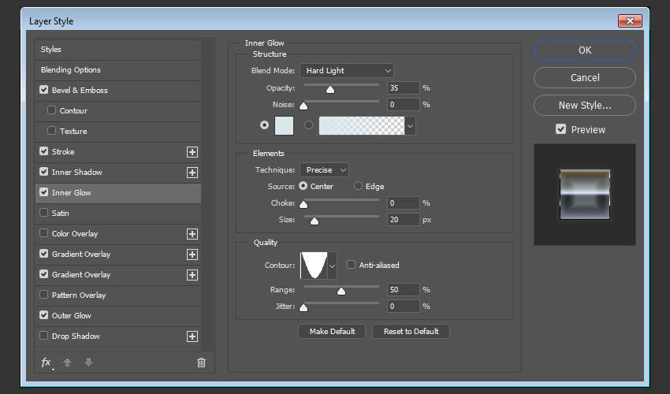Enable the Satin effect checkbox

coord(43,214)
